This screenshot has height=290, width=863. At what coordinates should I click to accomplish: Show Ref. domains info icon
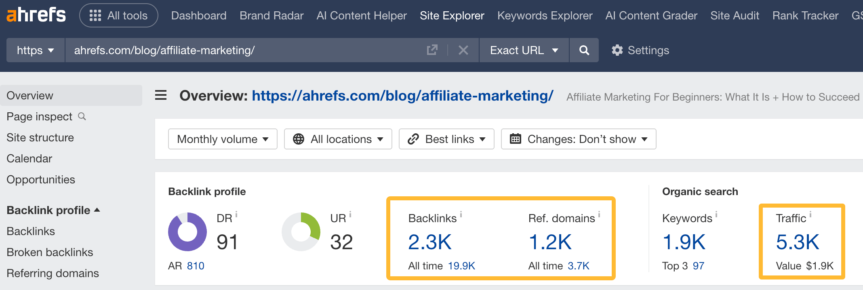tap(599, 214)
